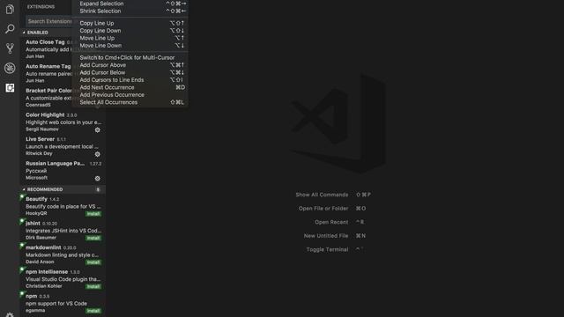Open the Search view icon
564x317 pixels.
click(x=10, y=28)
